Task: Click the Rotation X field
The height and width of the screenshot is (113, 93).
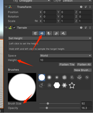Action: click(49, 16)
